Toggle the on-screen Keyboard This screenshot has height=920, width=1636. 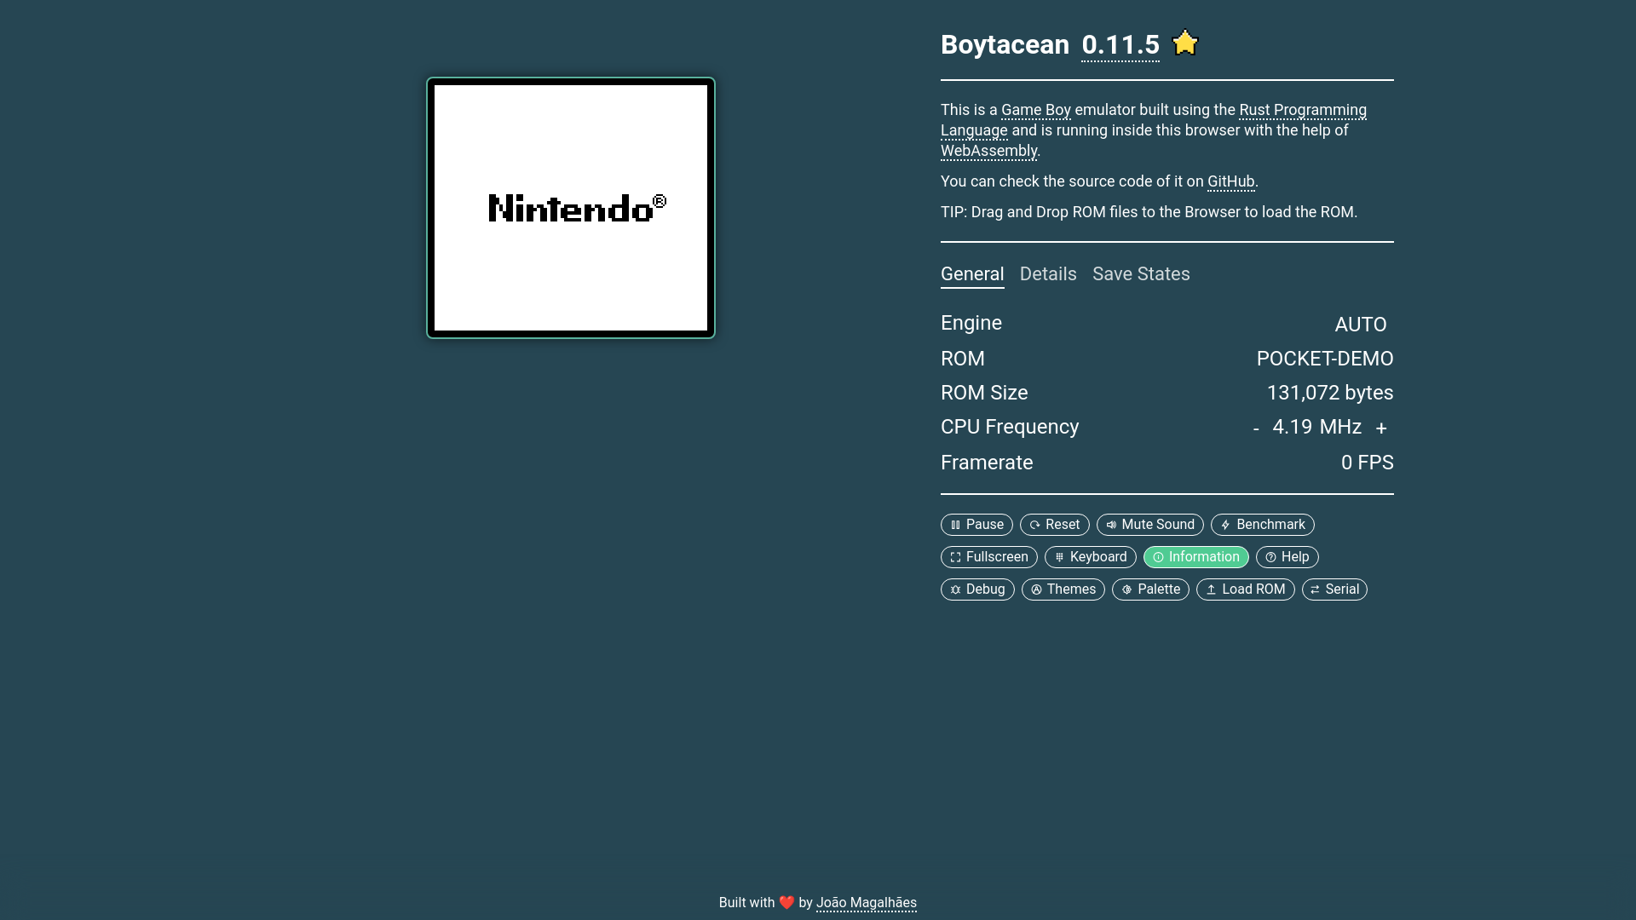coord(1090,557)
